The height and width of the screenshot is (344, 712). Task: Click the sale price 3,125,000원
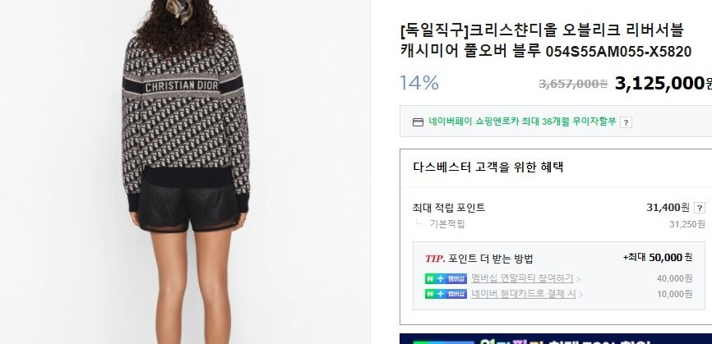click(663, 84)
